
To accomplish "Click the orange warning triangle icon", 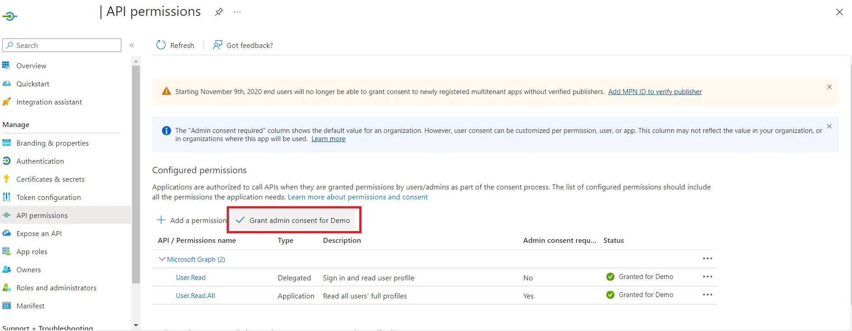I will click(167, 91).
